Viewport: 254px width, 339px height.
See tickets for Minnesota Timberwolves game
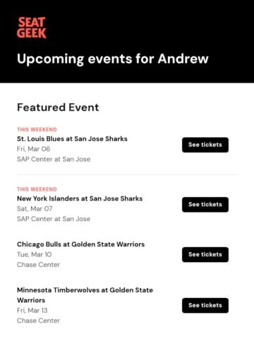(205, 305)
